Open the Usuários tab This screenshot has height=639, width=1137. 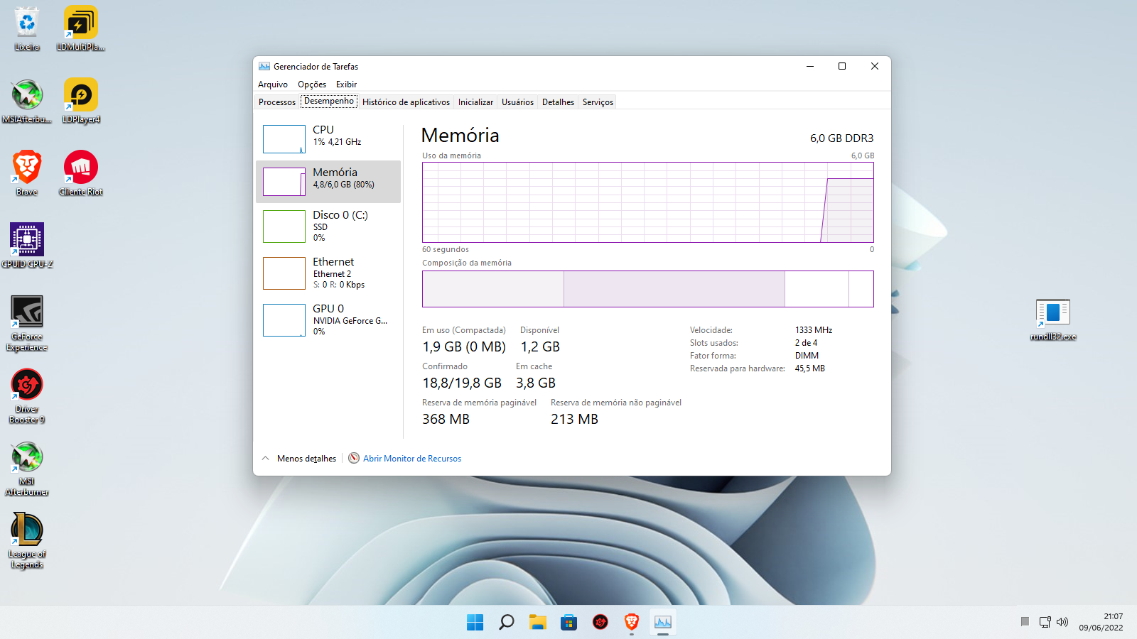click(x=517, y=102)
